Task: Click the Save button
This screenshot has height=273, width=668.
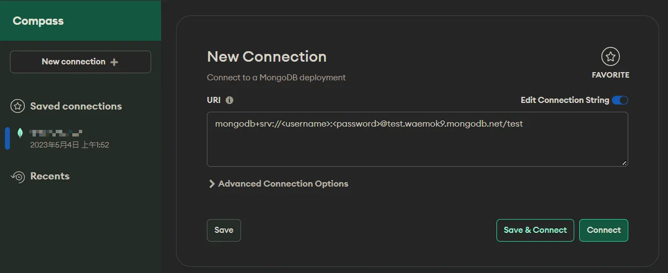Action: point(223,230)
